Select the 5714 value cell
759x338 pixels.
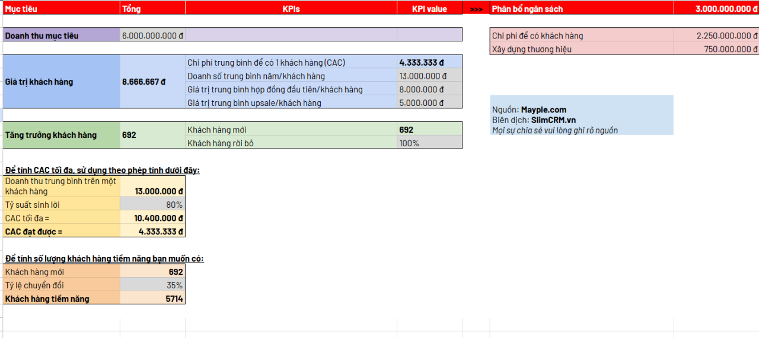click(152, 298)
